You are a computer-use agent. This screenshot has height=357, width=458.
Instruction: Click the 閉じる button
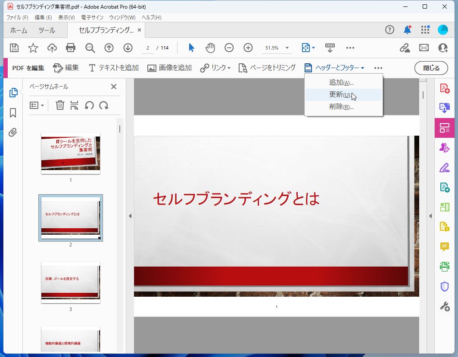pyautogui.click(x=431, y=68)
